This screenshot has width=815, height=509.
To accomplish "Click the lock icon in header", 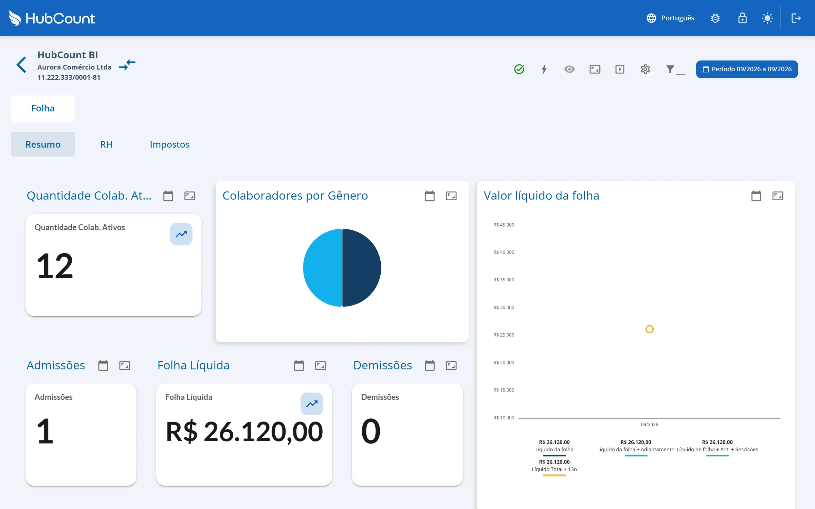I will coord(742,18).
